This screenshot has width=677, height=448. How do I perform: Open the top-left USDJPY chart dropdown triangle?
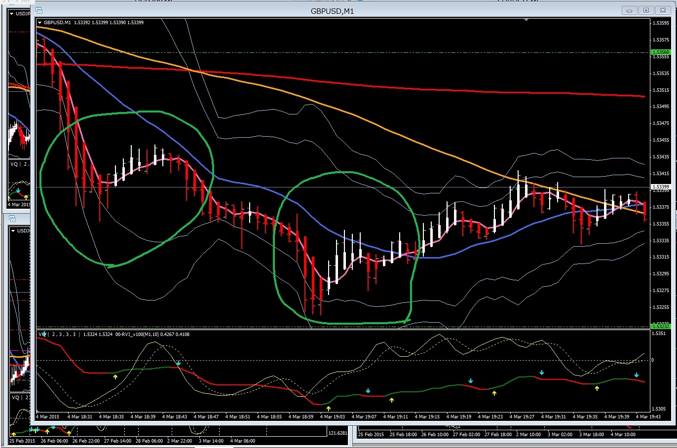(x=12, y=14)
